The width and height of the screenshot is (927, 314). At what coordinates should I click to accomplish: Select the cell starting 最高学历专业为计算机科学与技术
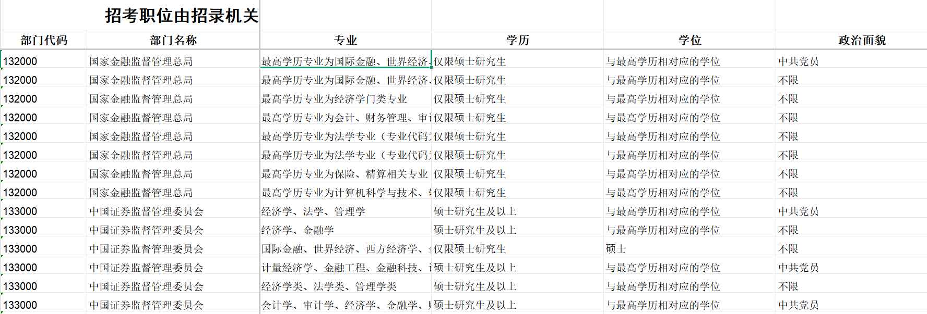point(344,193)
